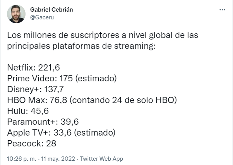Click "(estimado)" beside Prime Video
Viewport: 233px width, 165px height.
[96, 78]
